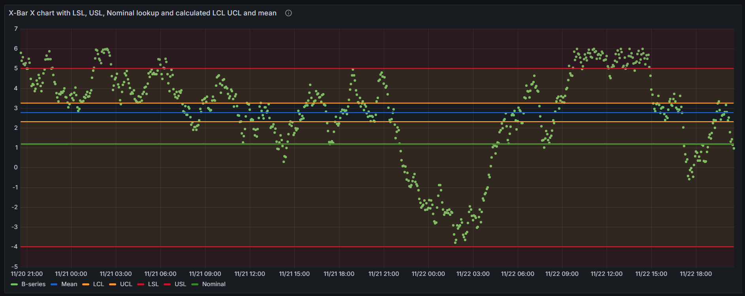Open LCL orange color swatch

pyautogui.click(x=86, y=285)
